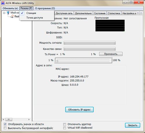Screen dimensions: 145x133
Task: Click the ALFA Wireless LAN Utility title icon
Action: [x=3, y=3]
